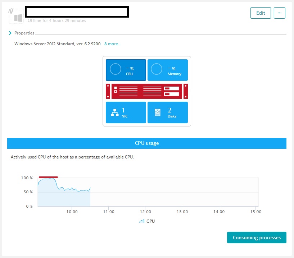Viewport: 294px width, 258px height.
Task: Click the red high-CPU event marker
Action: (48, 177)
